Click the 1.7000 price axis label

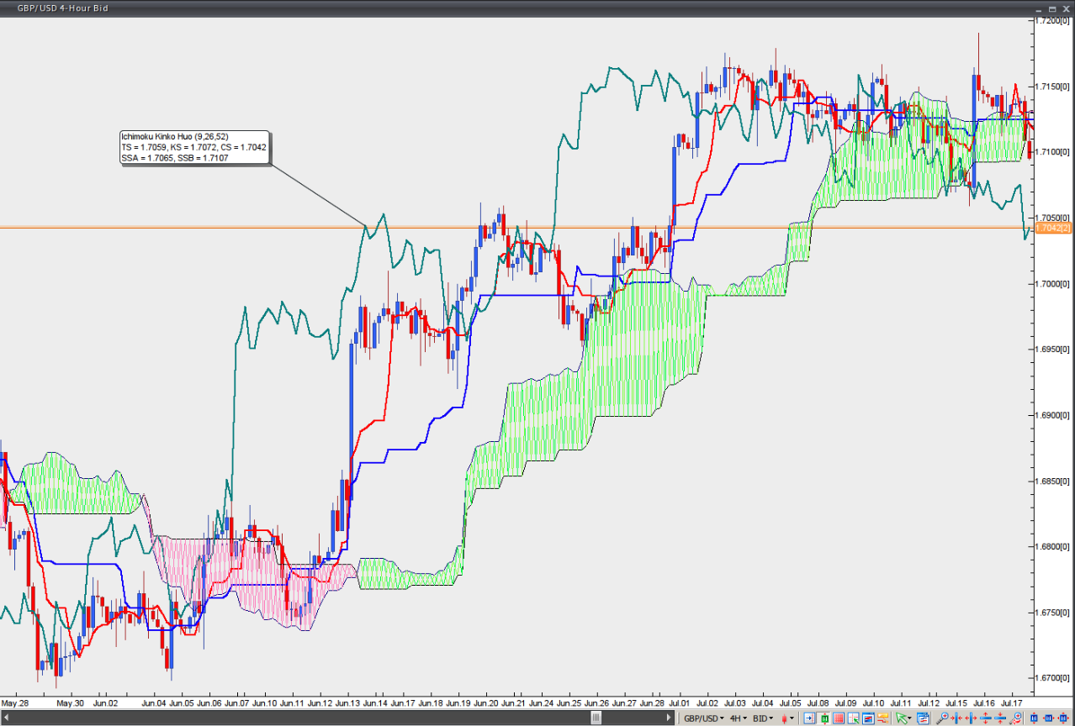point(1051,283)
